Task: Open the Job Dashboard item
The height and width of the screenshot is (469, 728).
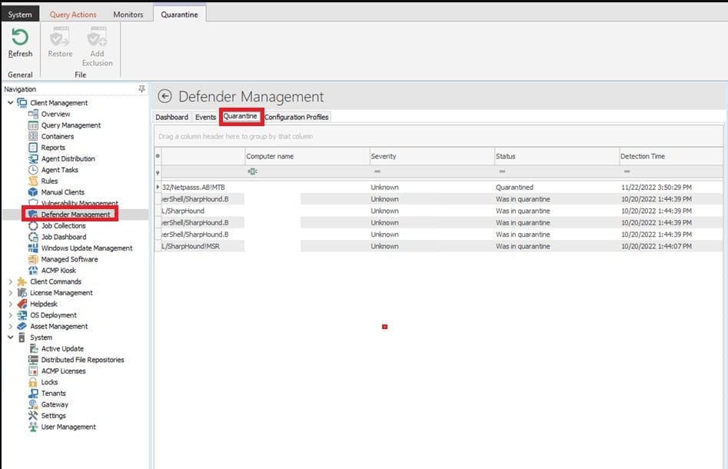Action: [x=64, y=237]
